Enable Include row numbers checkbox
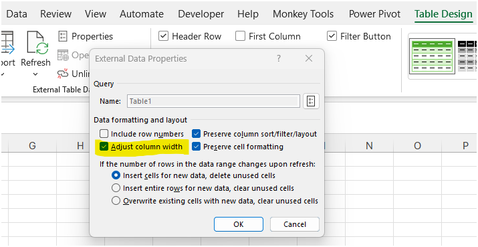Viewport: 478px width, 247px height. [104, 134]
